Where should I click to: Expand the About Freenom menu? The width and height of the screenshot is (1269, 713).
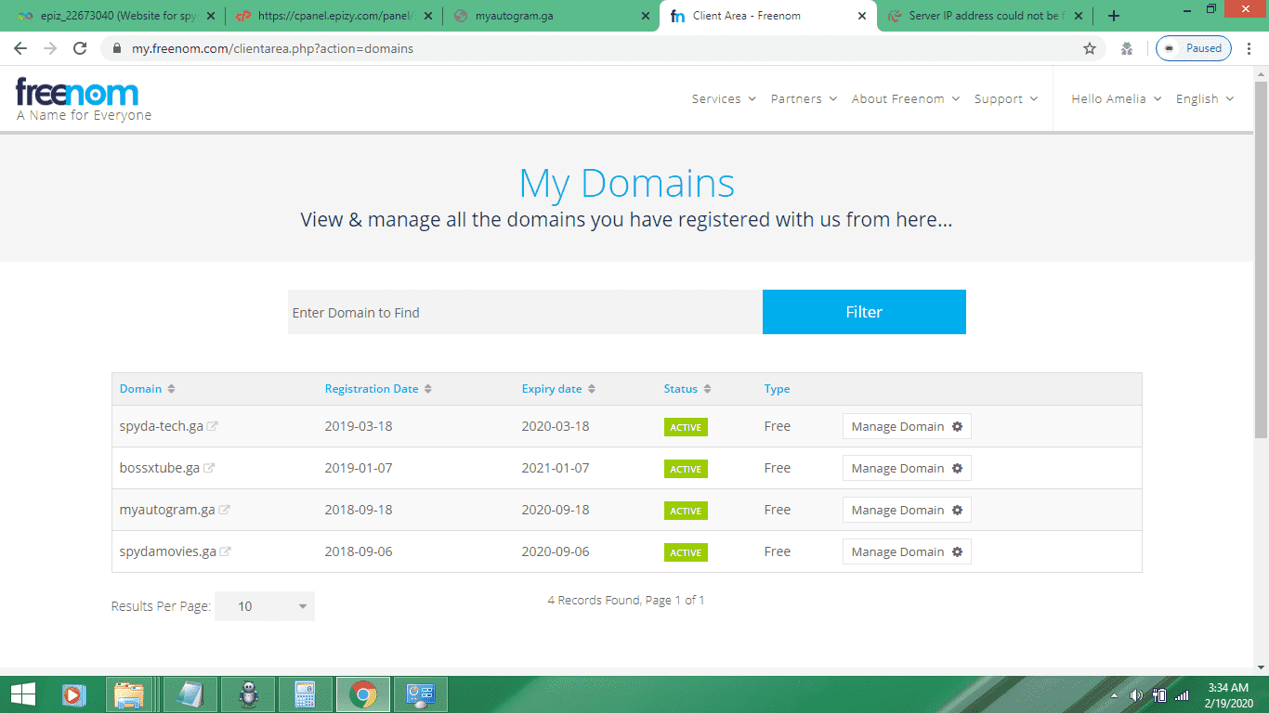[x=906, y=99]
